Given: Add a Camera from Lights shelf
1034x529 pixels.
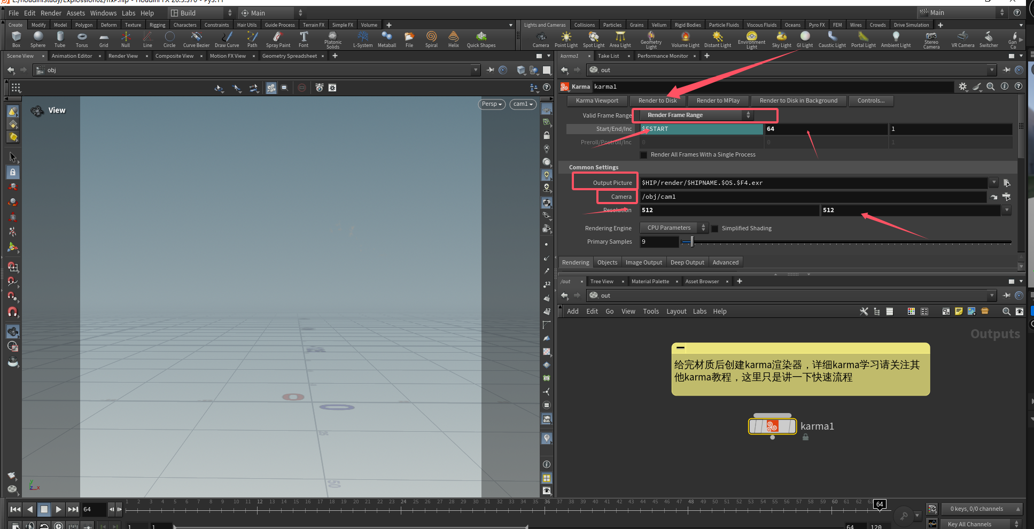Looking at the screenshot, I should coord(541,39).
